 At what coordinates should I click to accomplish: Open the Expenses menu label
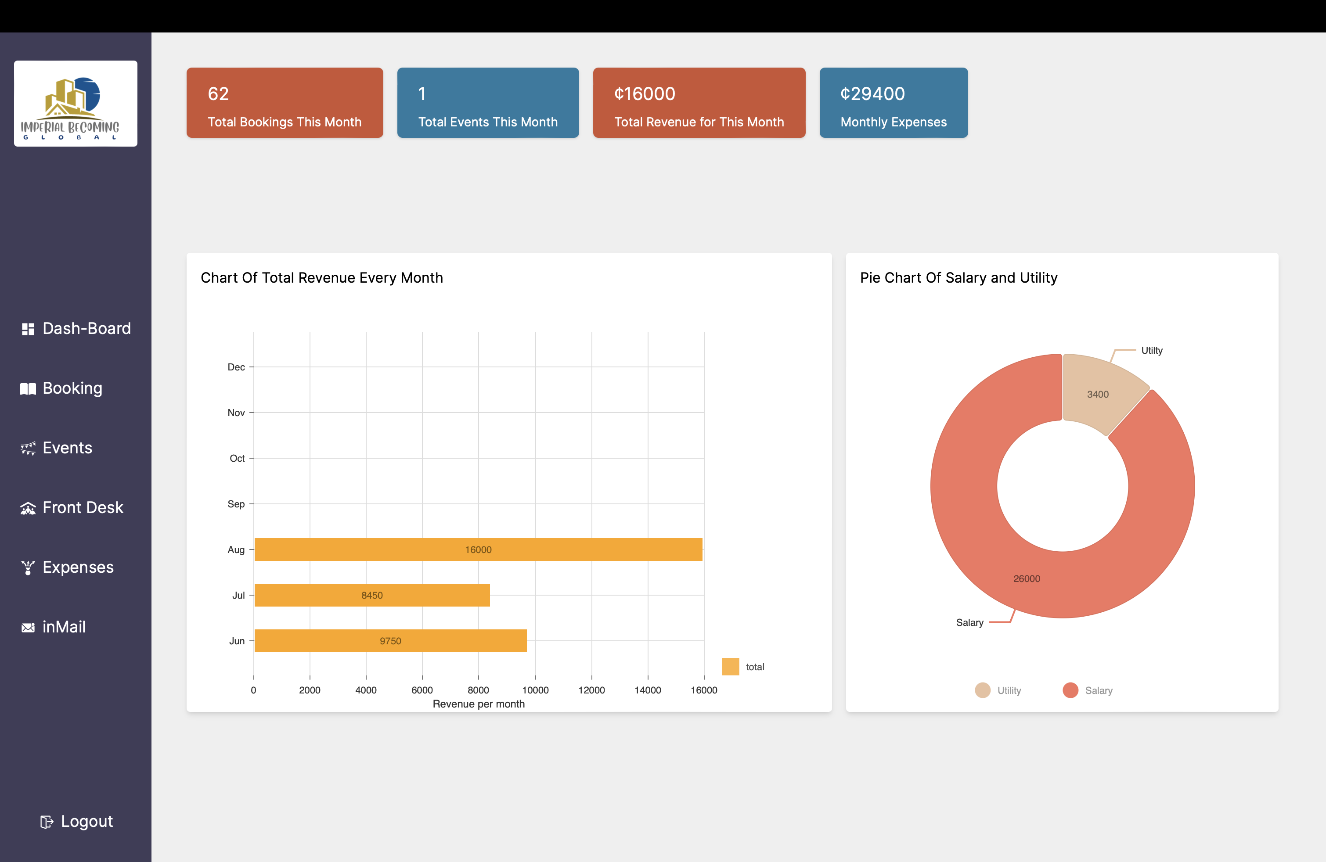pos(78,567)
